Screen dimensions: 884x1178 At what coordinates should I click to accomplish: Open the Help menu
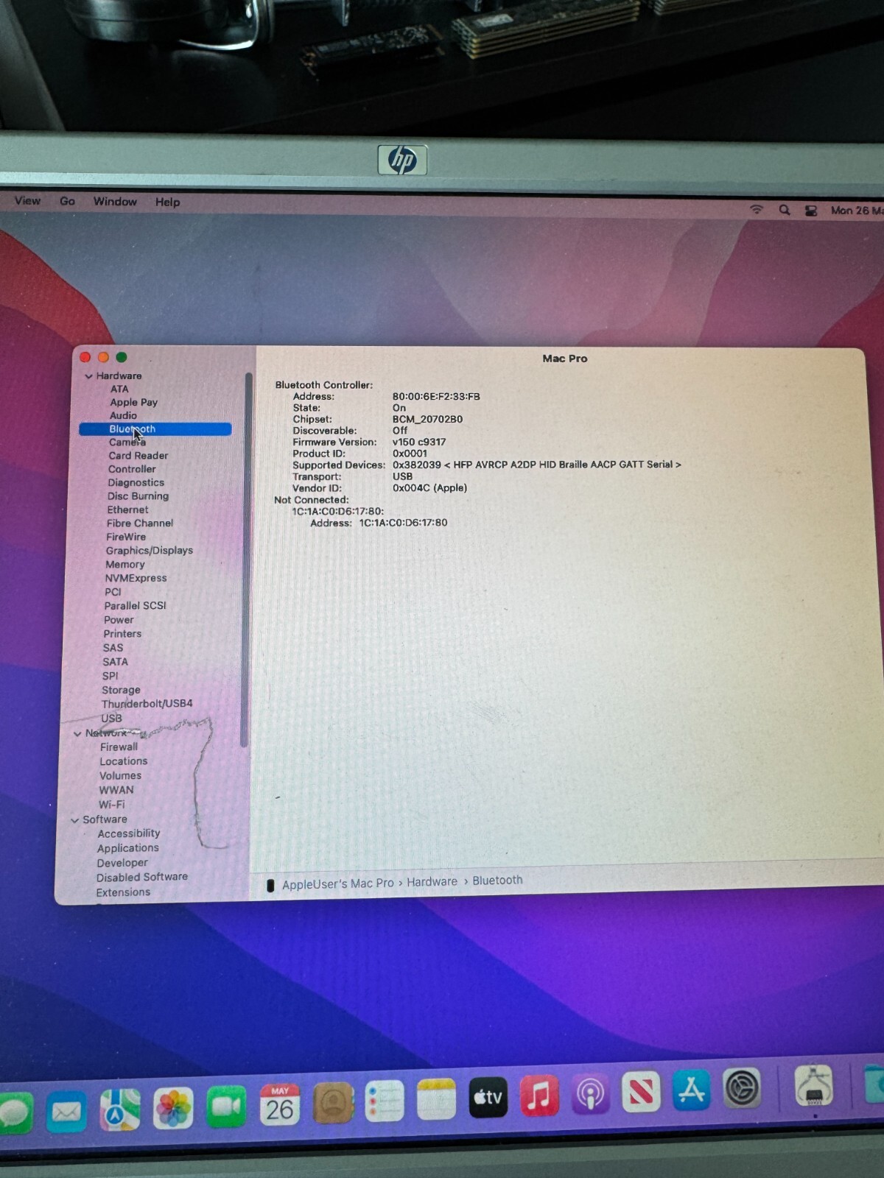point(167,202)
